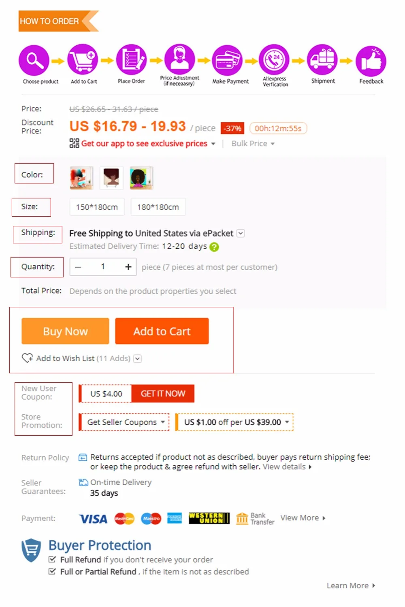Click the Add to Cart shopping cart icon
The width and height of the screenshot is (405, 607).
tap(83, 59)
